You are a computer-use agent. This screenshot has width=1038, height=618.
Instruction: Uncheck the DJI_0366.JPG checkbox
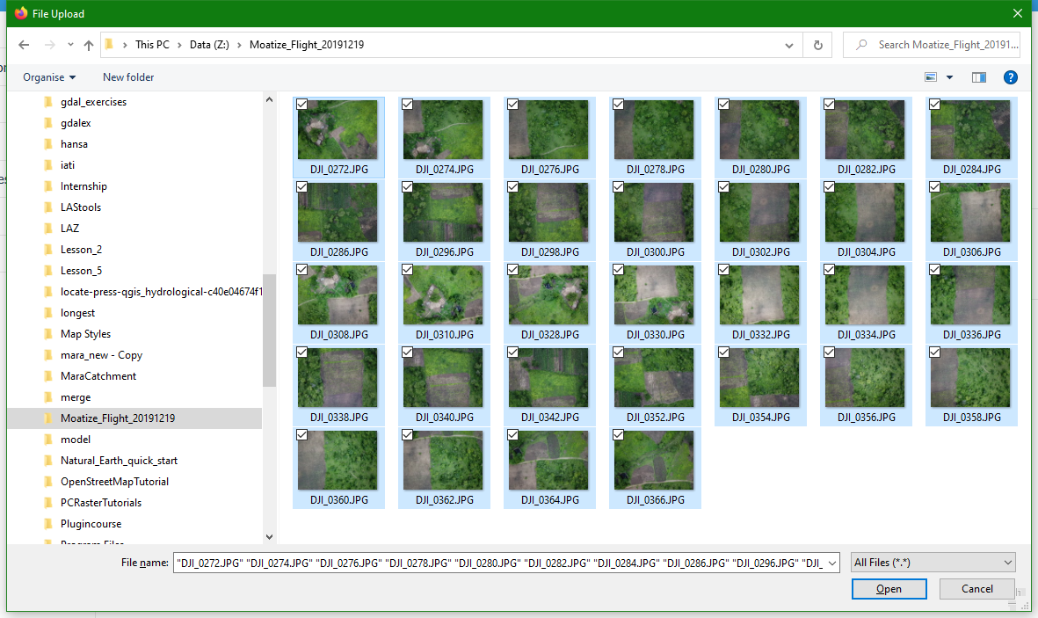(x=618, y=435)
